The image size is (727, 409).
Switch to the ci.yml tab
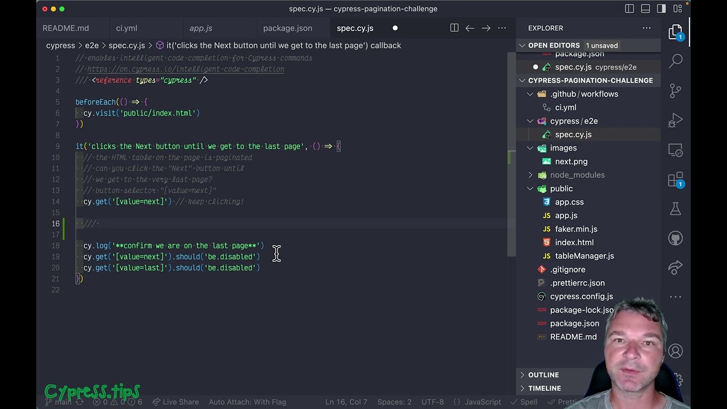click(127, 28)
